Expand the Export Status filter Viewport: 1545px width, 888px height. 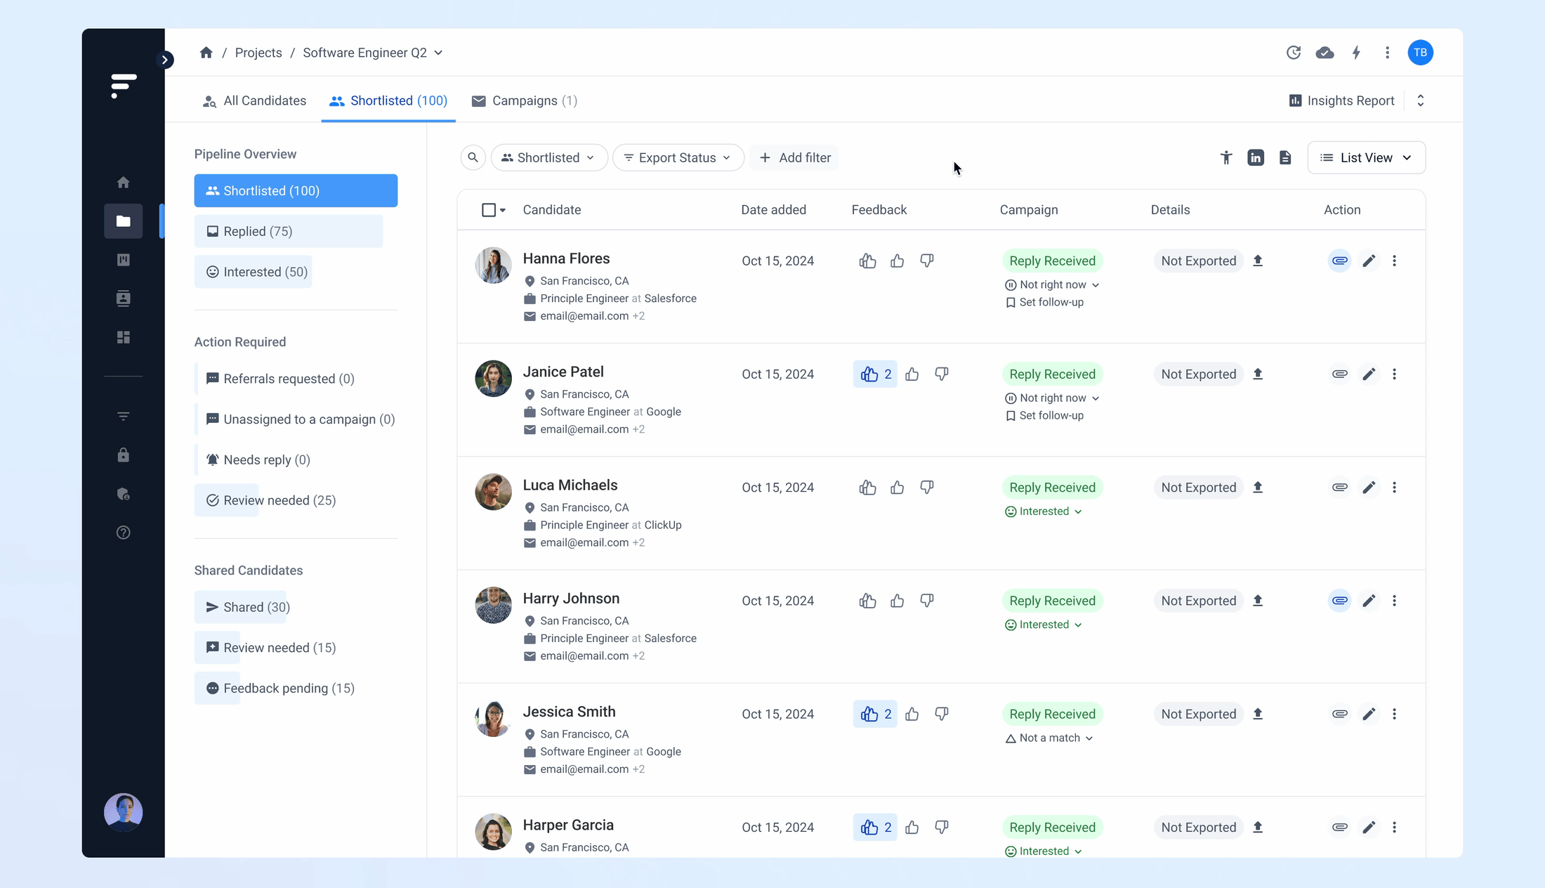(x=678, y=157)
